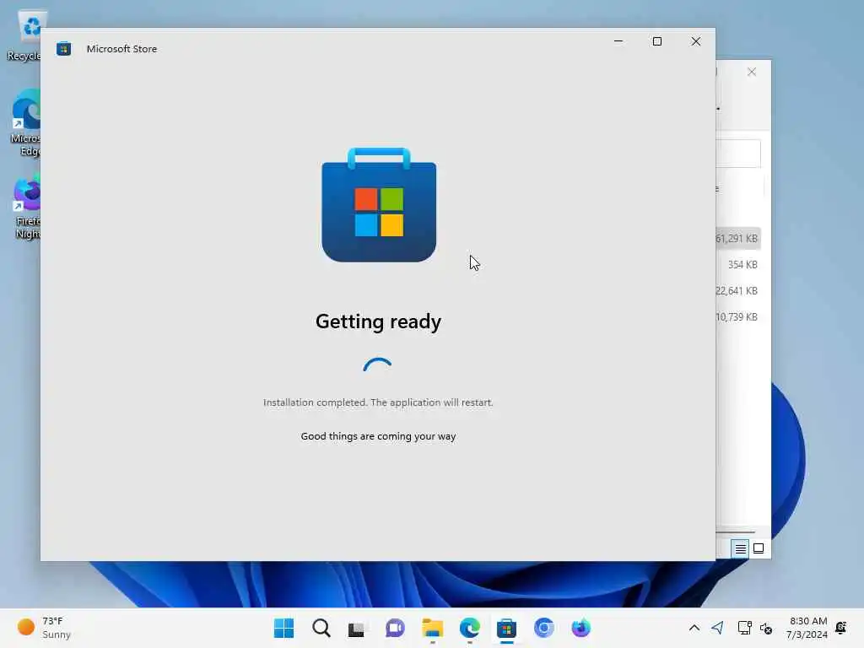Click the large Microsoft Store bag logo

click(379, 204)
